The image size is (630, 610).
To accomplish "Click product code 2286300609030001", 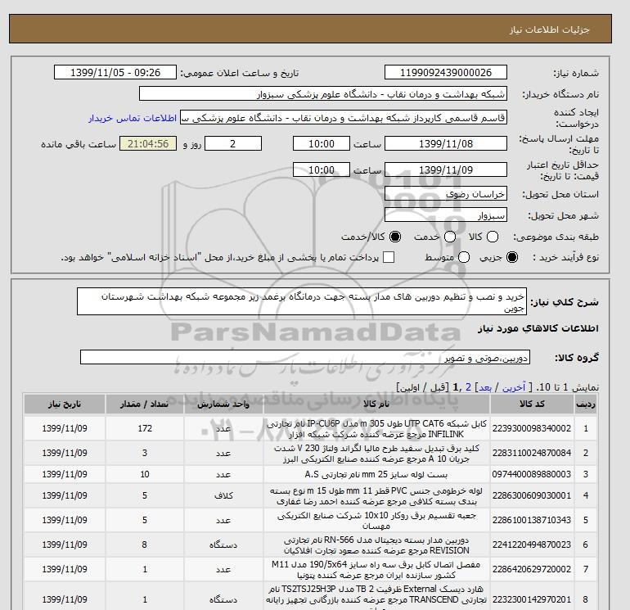I will click(x=532, y=496).
